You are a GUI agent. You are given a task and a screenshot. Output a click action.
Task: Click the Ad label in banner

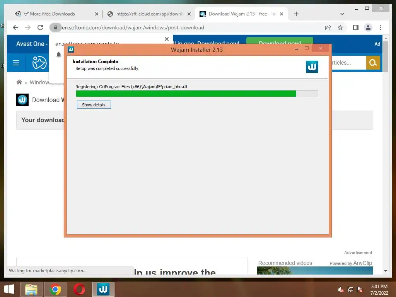377,44
